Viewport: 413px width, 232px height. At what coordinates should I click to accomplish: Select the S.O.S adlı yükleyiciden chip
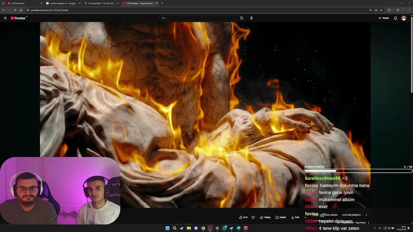(x=352, y=215)
